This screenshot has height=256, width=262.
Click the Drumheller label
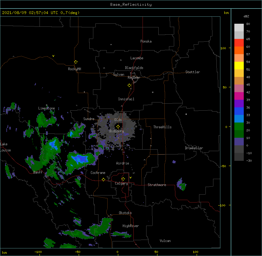(194, 148)
